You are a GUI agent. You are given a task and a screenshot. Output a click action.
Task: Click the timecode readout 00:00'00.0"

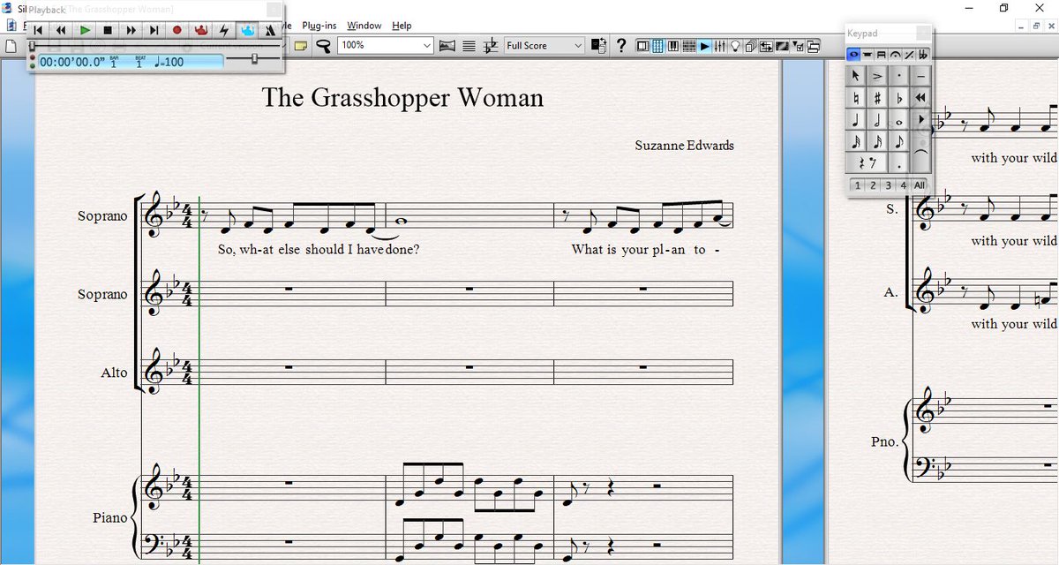pos(73,62)
